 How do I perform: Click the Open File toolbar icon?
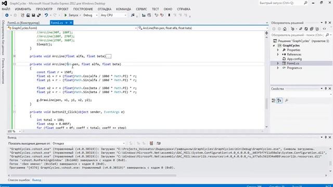28,15
